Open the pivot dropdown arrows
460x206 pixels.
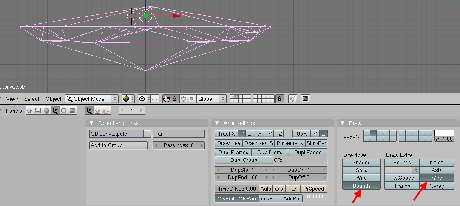148,99
